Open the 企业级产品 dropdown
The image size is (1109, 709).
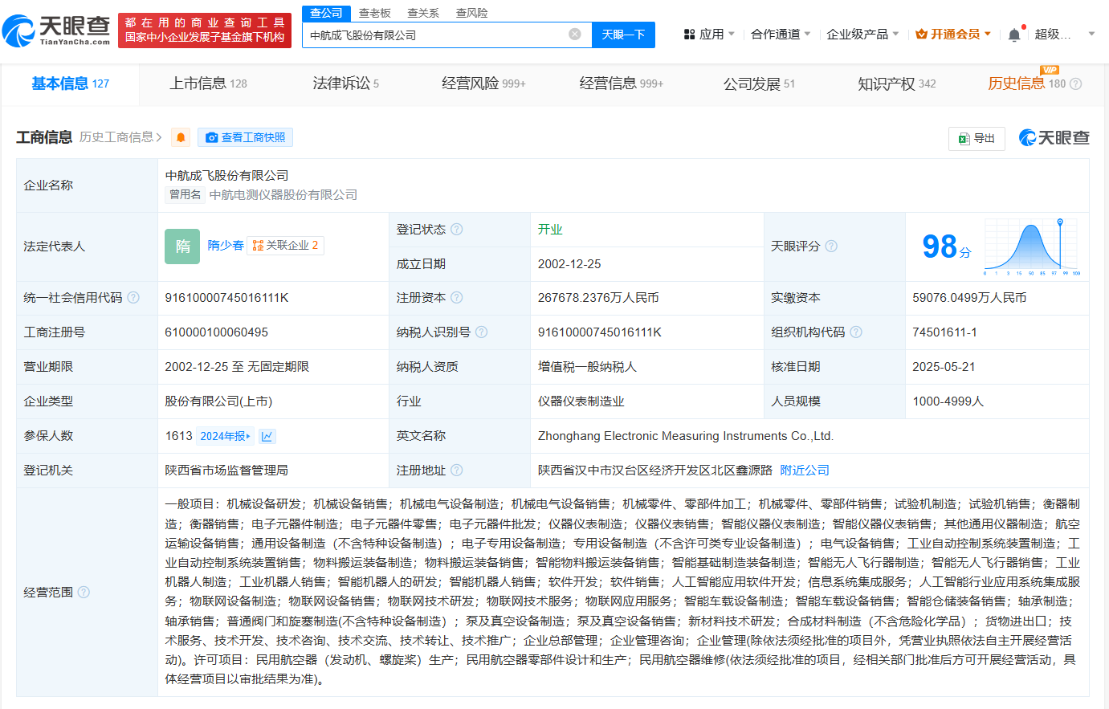tap(862, 35)
